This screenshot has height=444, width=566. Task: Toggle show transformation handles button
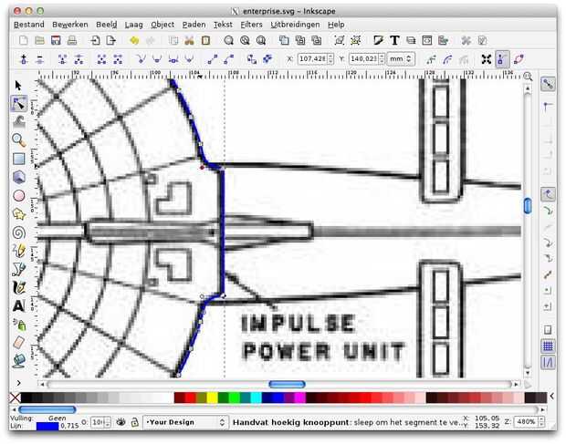(x=487, y=59)
